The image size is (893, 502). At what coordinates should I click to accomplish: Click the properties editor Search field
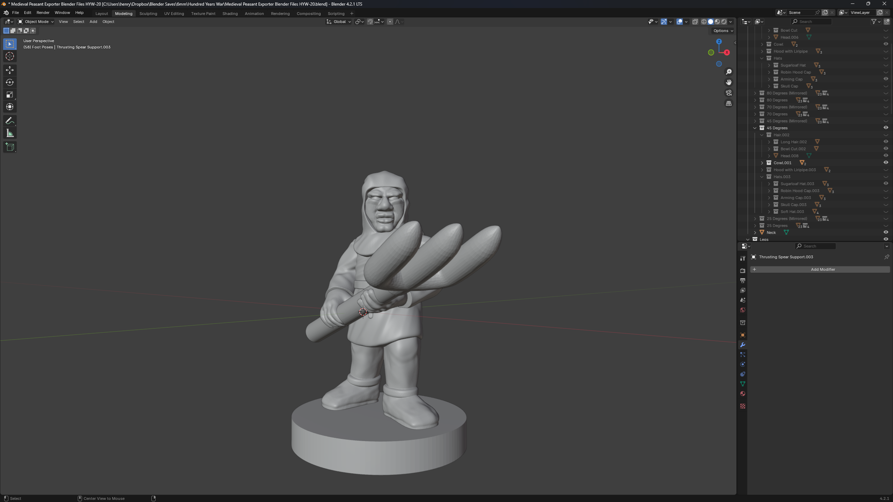[815, 246]
